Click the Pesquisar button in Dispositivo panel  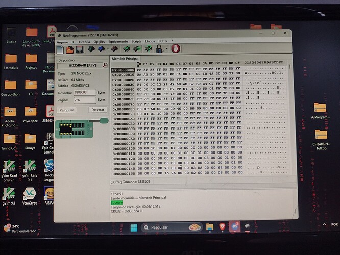point(67,110)
